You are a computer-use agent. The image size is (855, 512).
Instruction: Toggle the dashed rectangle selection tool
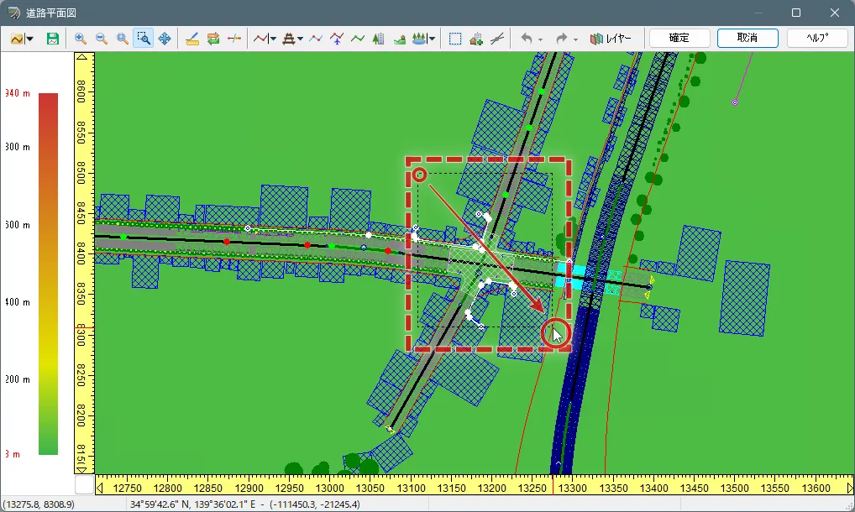(x=455, y=39)
